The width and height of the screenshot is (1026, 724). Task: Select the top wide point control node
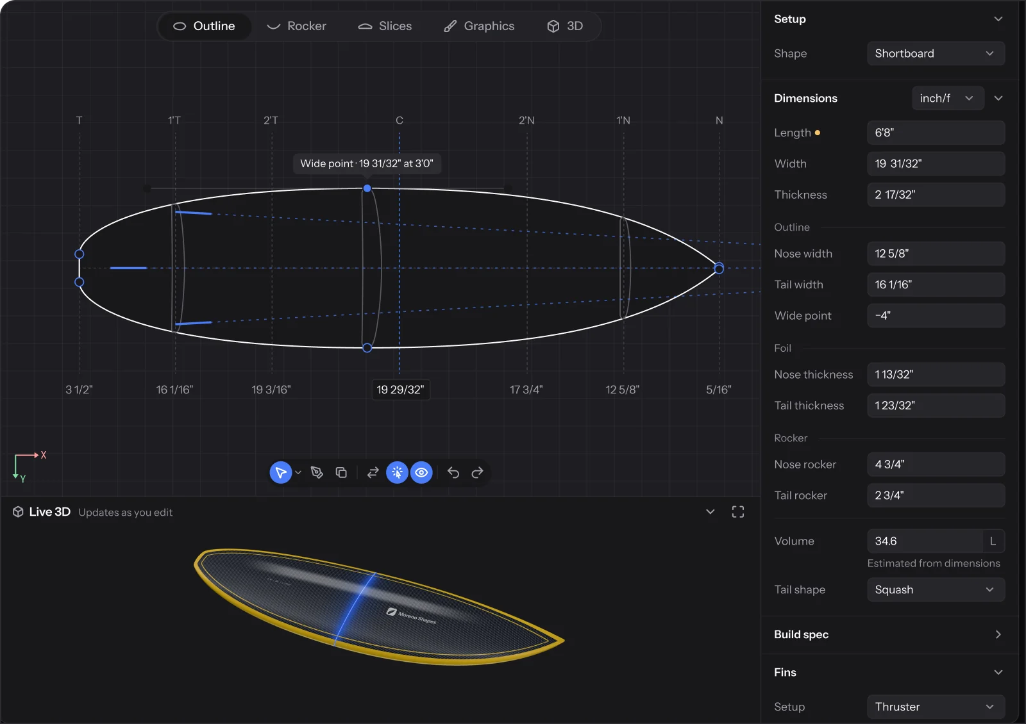pos(367,188)
